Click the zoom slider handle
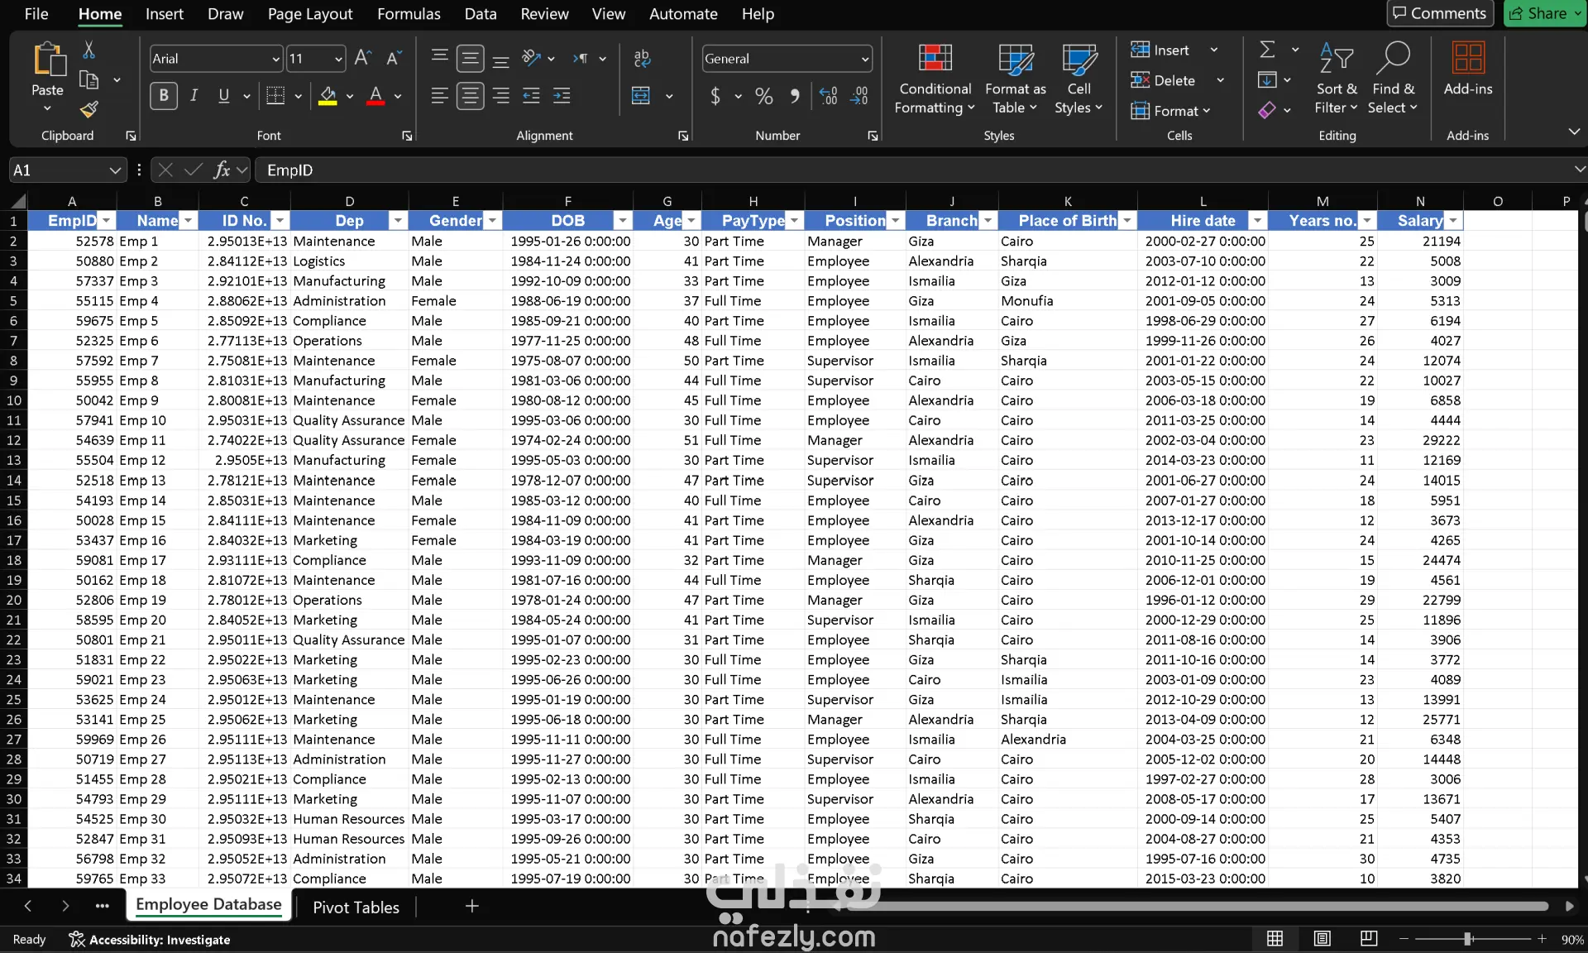Image resolution: width=1588 pixels, height=953 pixels. 1467,939
